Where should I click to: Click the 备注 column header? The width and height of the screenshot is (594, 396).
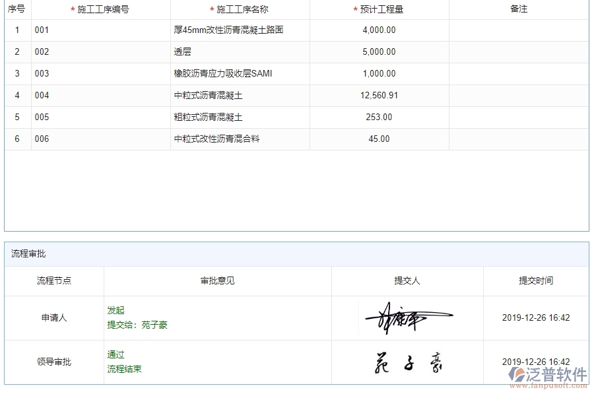click(x=519, y=9)
